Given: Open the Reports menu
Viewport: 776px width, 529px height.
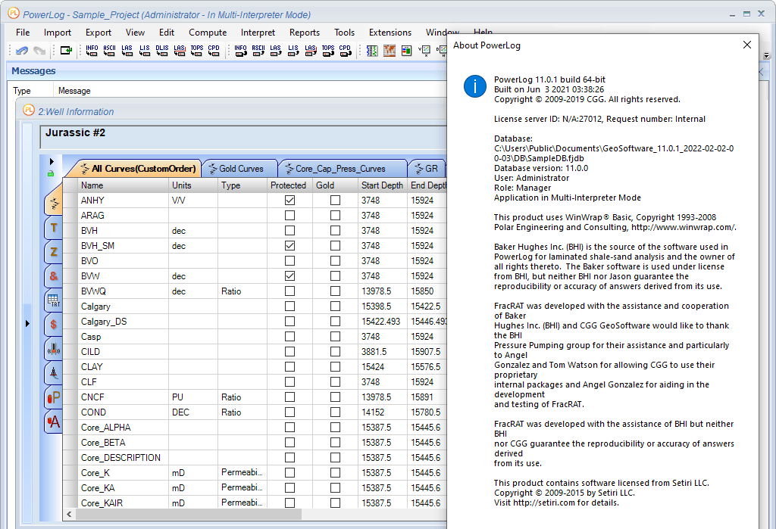Looking at the screenshot, I should click(x=305, y=33).
